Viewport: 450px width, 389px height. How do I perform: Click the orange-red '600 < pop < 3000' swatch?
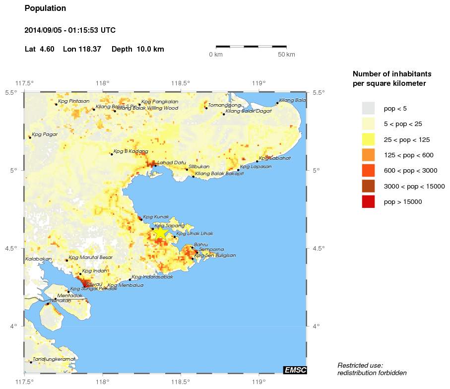[x=368, y=171]
